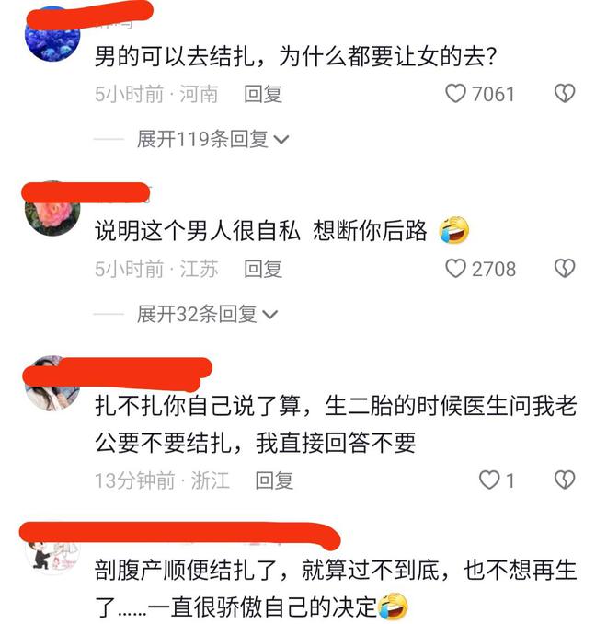Open blue jellyfish avatar profile

(x=52, y=35)
